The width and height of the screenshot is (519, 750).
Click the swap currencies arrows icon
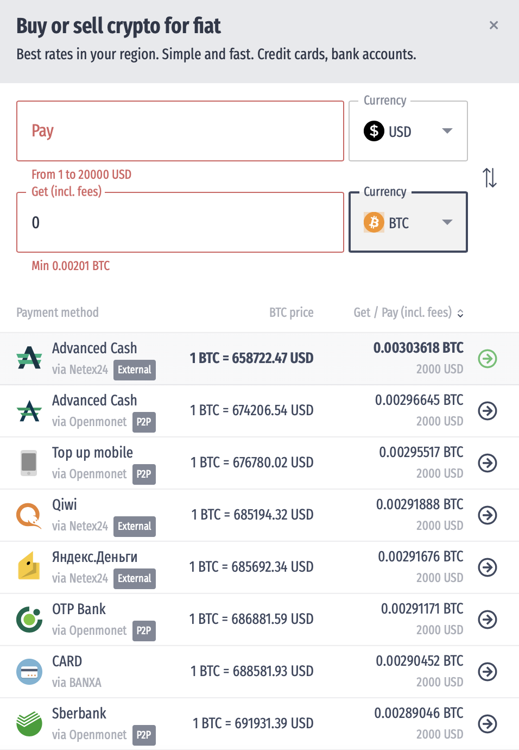[490, 178]
